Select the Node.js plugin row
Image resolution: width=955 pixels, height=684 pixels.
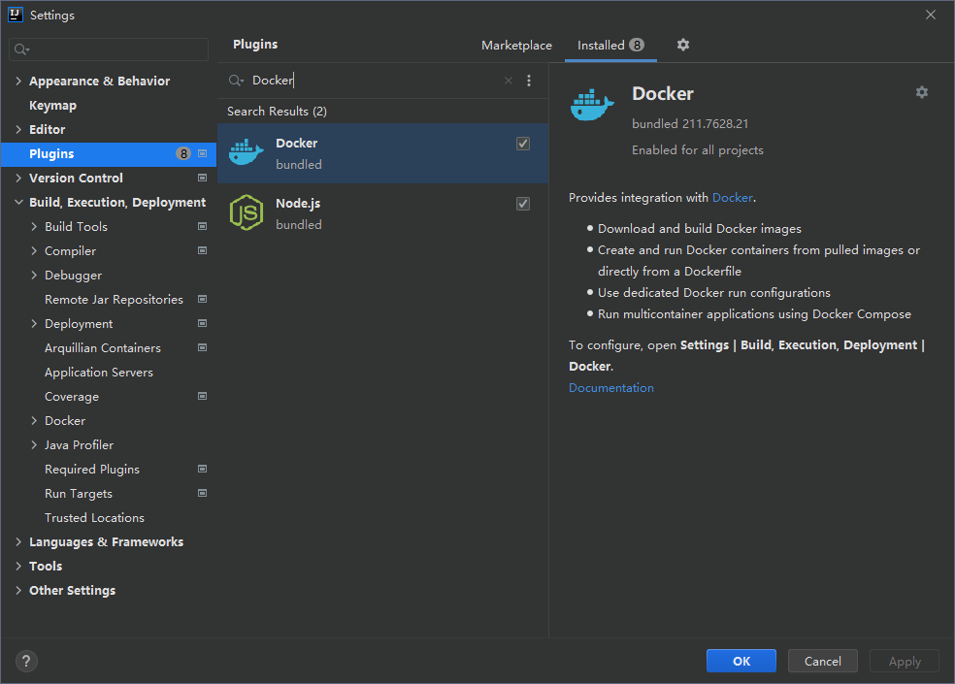tap(383, 213)
